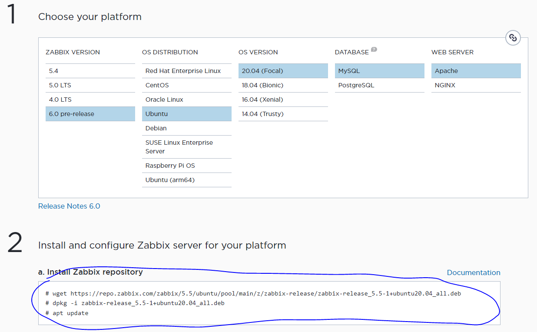The height and width of the screenshot is (332, 537).
Task: Select CentOS as OS distribution
Action: (186, 85)
